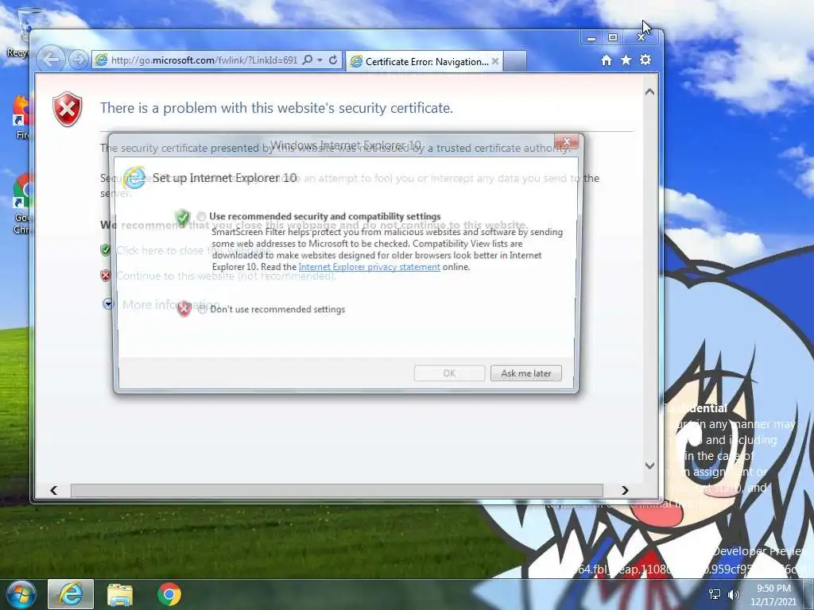Minimize the Internet Explorer window
814x610 pixels.
tap(591, 38)
